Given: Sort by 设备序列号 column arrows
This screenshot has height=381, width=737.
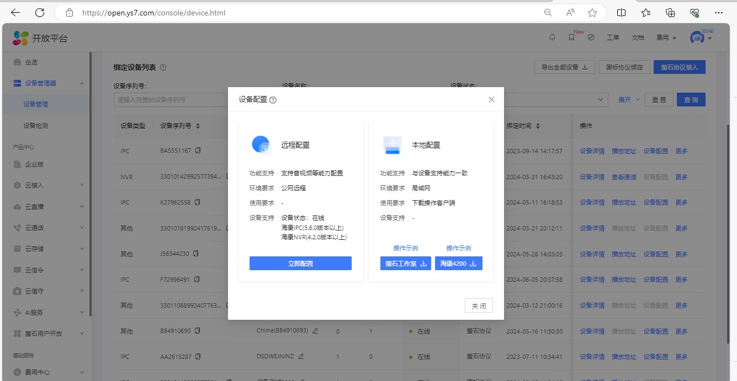Looking at the screenshot, I should (198, 126).
